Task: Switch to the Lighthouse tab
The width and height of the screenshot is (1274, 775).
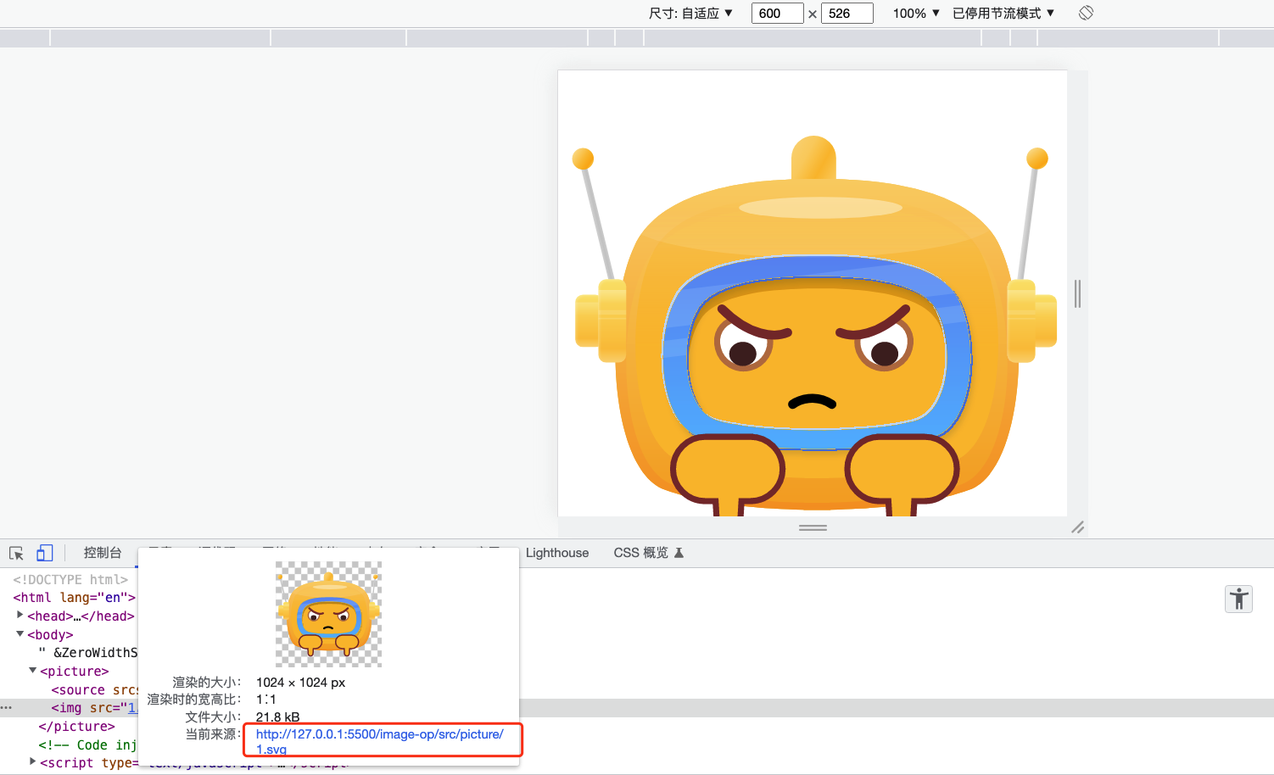Action: pyautogui.click(x=557, y=553)
